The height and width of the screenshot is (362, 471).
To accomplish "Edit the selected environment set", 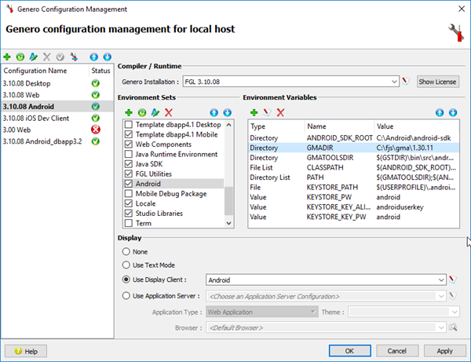I will (155, 112).
